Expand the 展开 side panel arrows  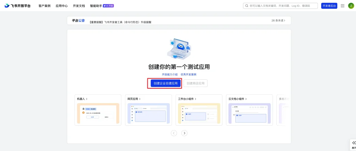point(354,143)
